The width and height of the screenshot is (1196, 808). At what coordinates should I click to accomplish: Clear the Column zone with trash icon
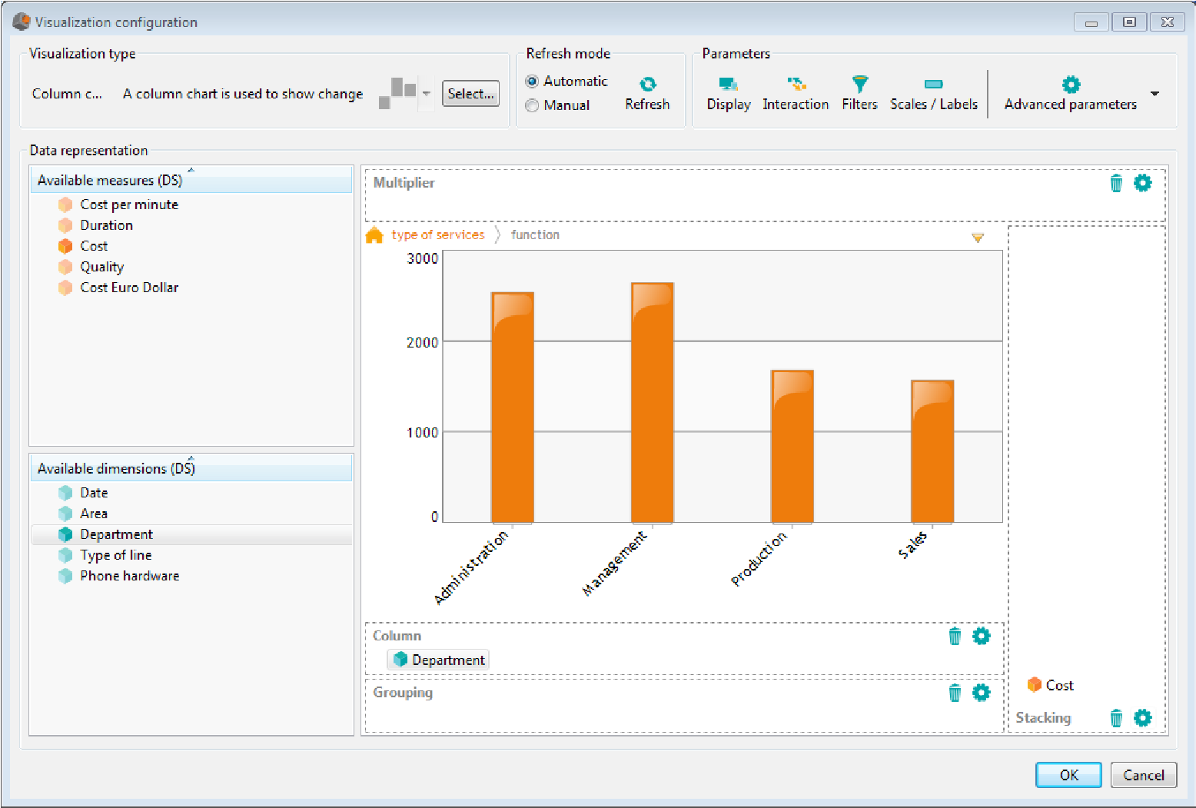(955, 637)
